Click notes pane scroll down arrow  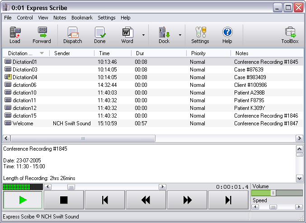click(299, 178)
